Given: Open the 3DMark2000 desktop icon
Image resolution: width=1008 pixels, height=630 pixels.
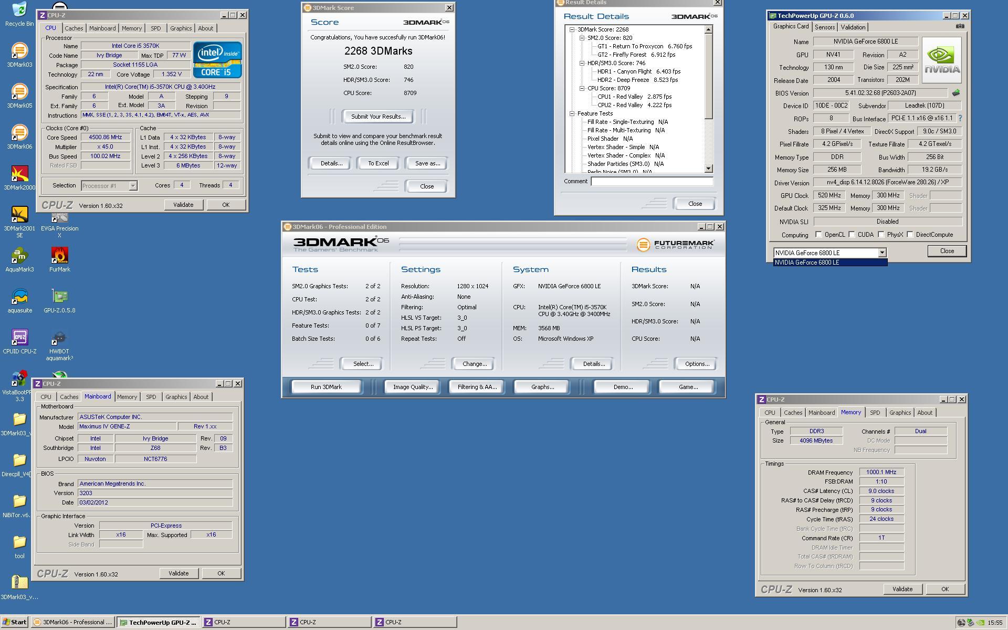Looking at the screenshot, I should (x=19, y=178).
